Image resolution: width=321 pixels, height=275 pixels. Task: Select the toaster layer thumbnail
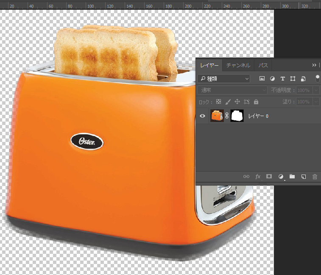click(x=217, y=116)
